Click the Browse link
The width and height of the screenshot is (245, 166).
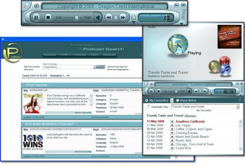(x=29, y=69)
